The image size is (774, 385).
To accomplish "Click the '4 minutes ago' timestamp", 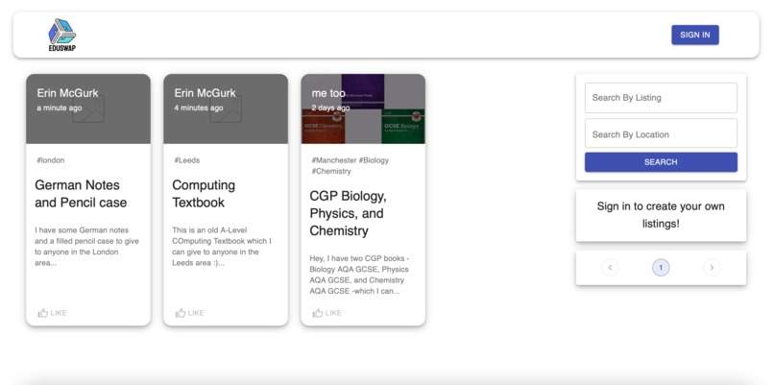I will (x=199, y=108).
